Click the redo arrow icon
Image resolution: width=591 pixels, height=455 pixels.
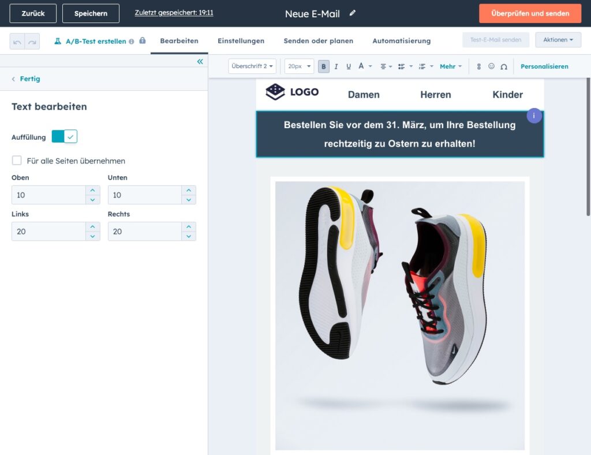32,42
